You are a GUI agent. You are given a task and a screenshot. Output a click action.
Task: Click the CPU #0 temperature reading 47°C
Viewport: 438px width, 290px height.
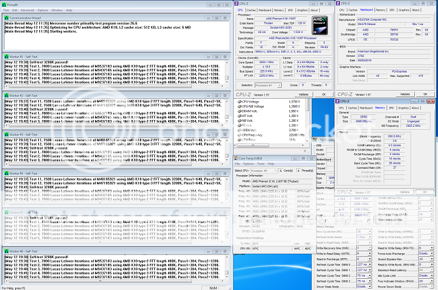click(271, 248)
